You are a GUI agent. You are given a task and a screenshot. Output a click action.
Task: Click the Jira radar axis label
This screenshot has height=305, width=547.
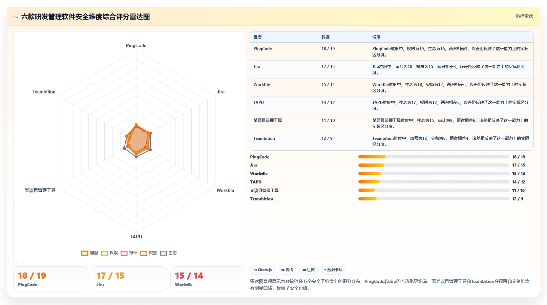click(x=220, y=92)
